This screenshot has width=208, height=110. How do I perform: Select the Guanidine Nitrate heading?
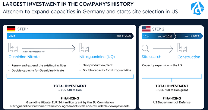click(x=24, y=57)
